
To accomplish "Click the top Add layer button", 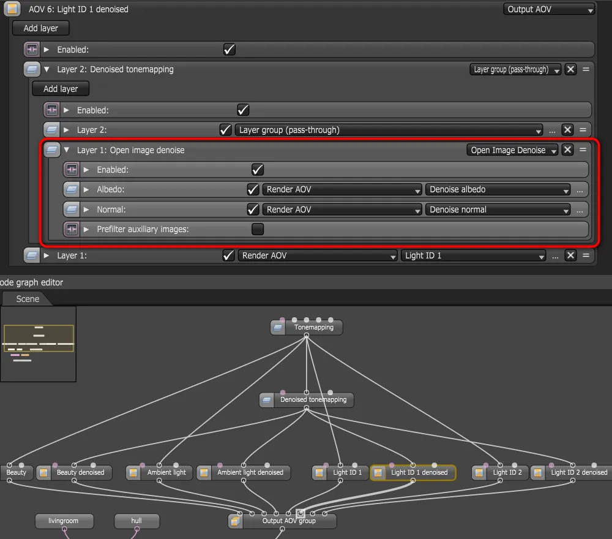I will coord(40,28).
